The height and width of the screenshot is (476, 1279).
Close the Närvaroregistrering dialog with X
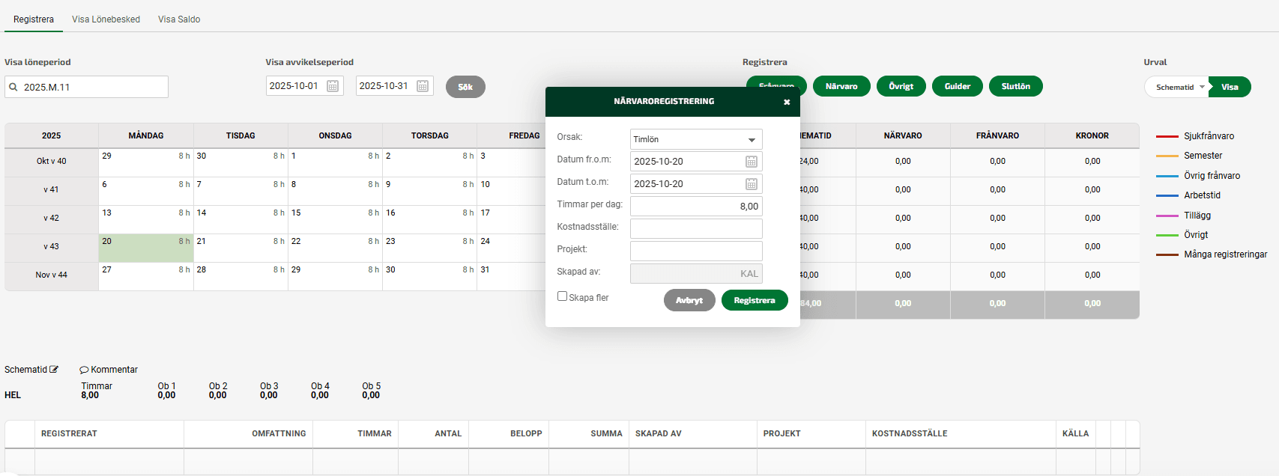[787, 102]
